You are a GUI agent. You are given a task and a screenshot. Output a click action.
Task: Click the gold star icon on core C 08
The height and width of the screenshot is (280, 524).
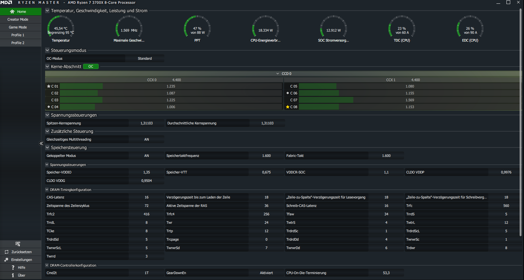[288, 107]
